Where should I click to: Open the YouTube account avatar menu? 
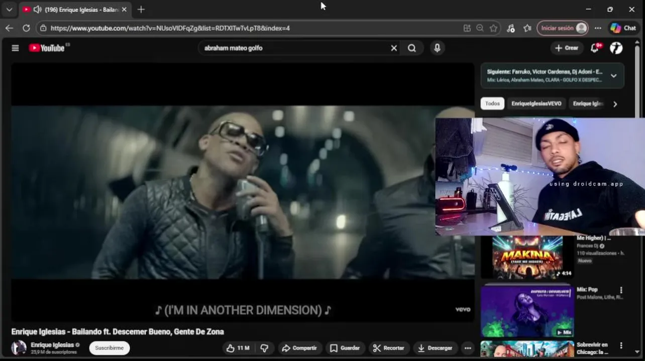coord(616,48)
